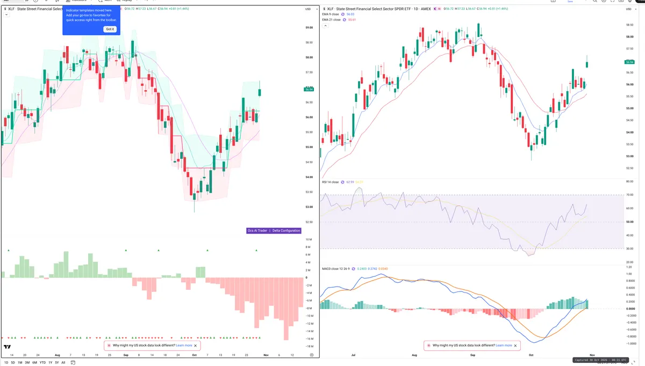This screenshot has width=645, height=366.
Task: Click the EMA 9 close legend label
Action: tap(331, 14)
